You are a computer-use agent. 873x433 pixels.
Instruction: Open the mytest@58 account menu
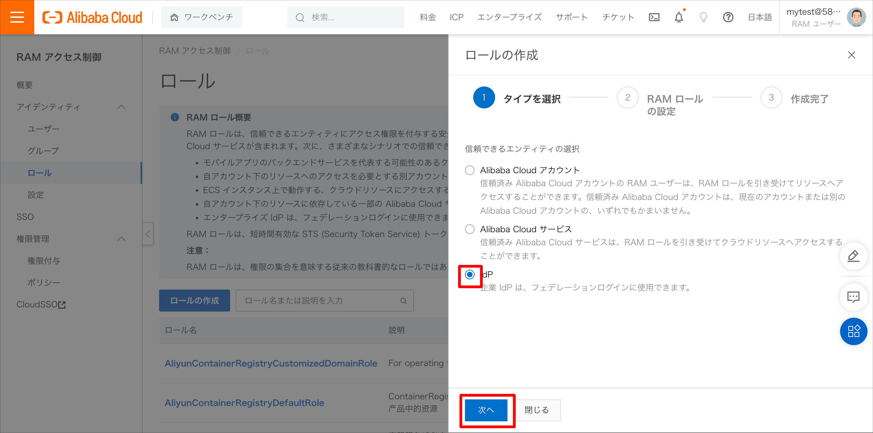[814, 17]
